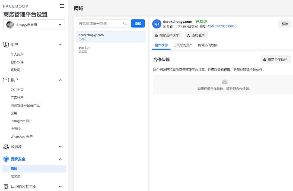This screenshot has height=191, width=293.
Task: Open 公共主页 in the sidebar
Action: pyautogui.click(x=17, y=90)
